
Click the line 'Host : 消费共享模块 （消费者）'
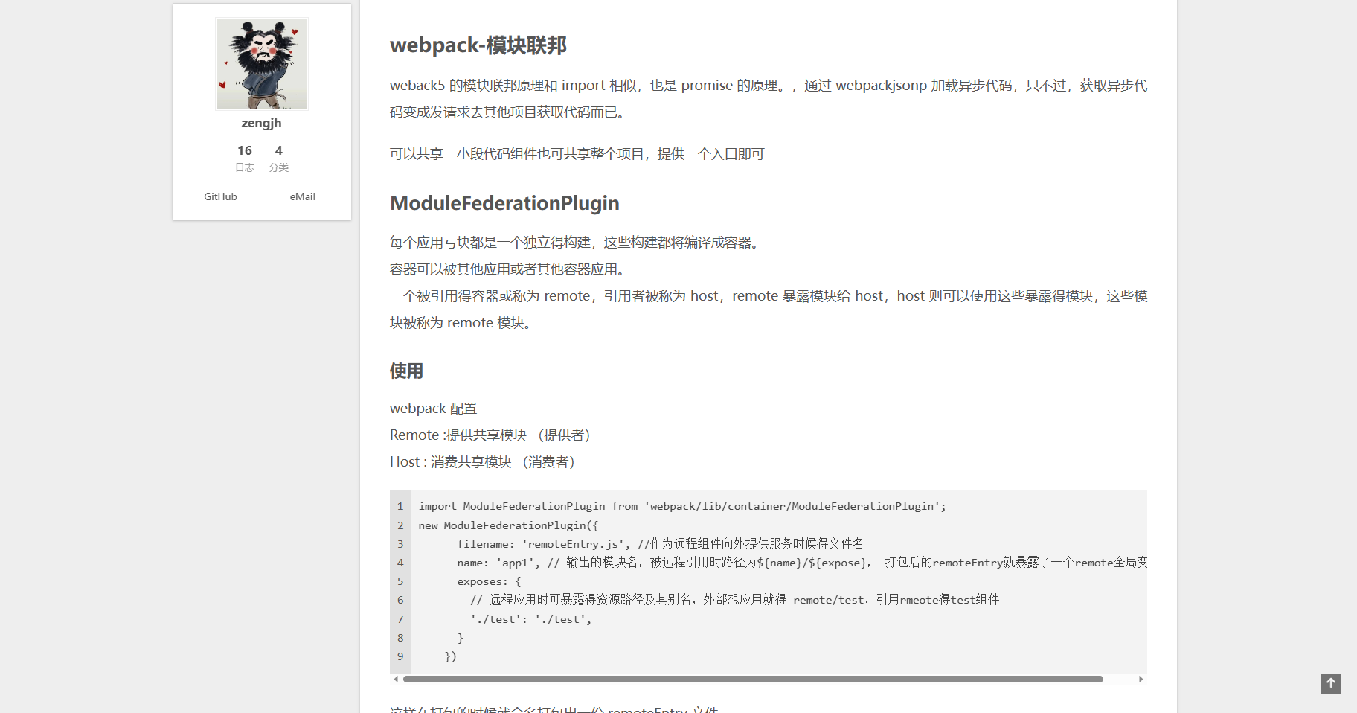[485, 462]
